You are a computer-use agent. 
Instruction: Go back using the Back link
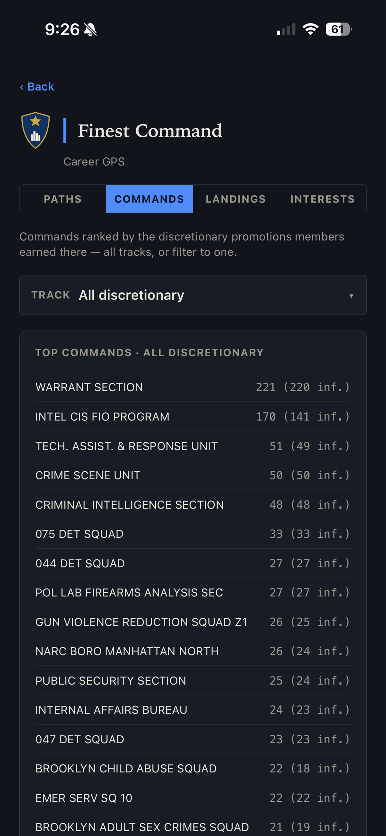pyautogui.click(x=37, y=87)
